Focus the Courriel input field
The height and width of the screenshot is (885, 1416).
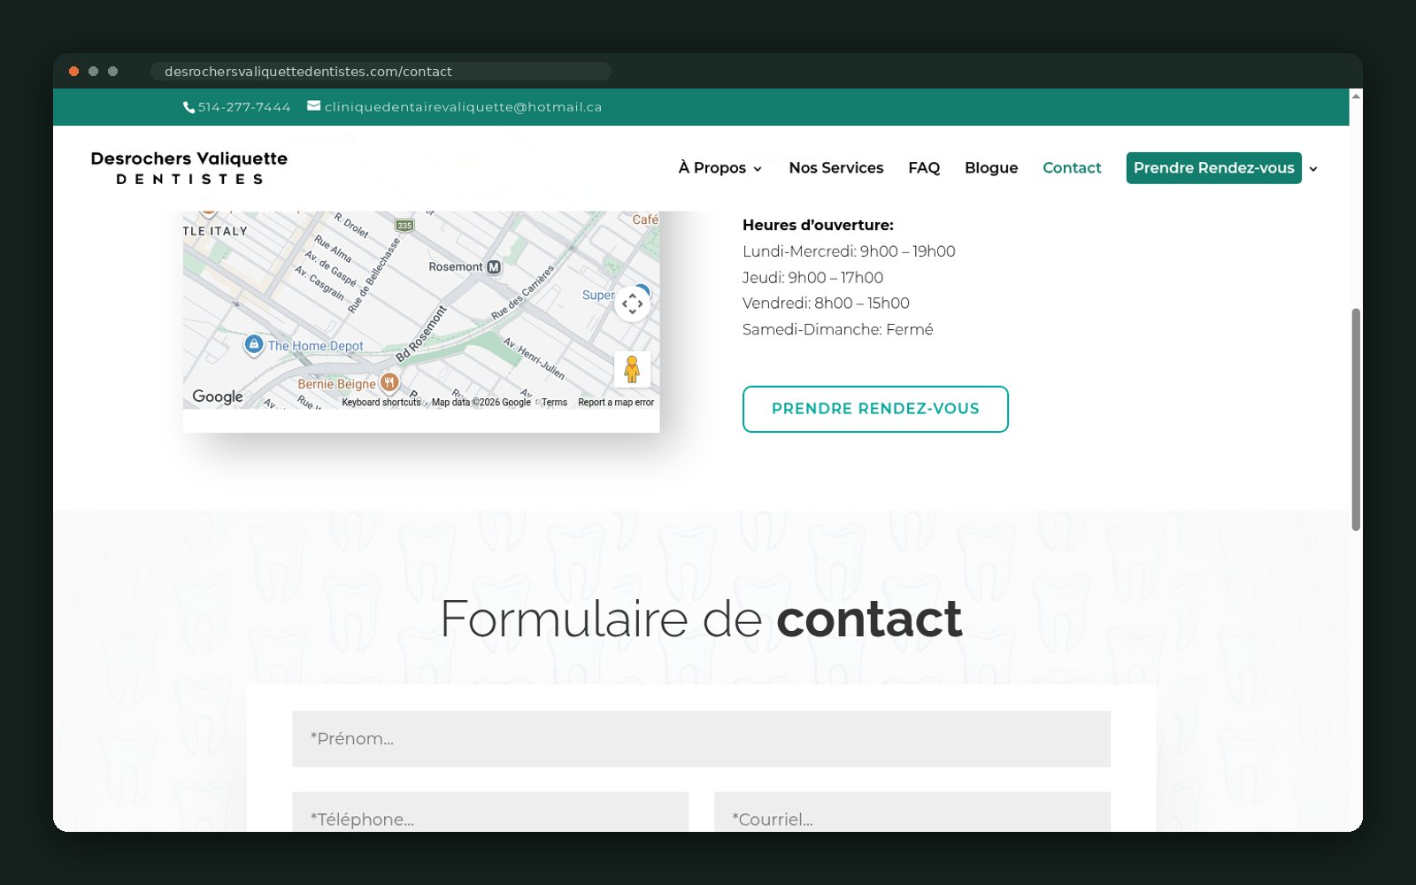pos(912,812)
